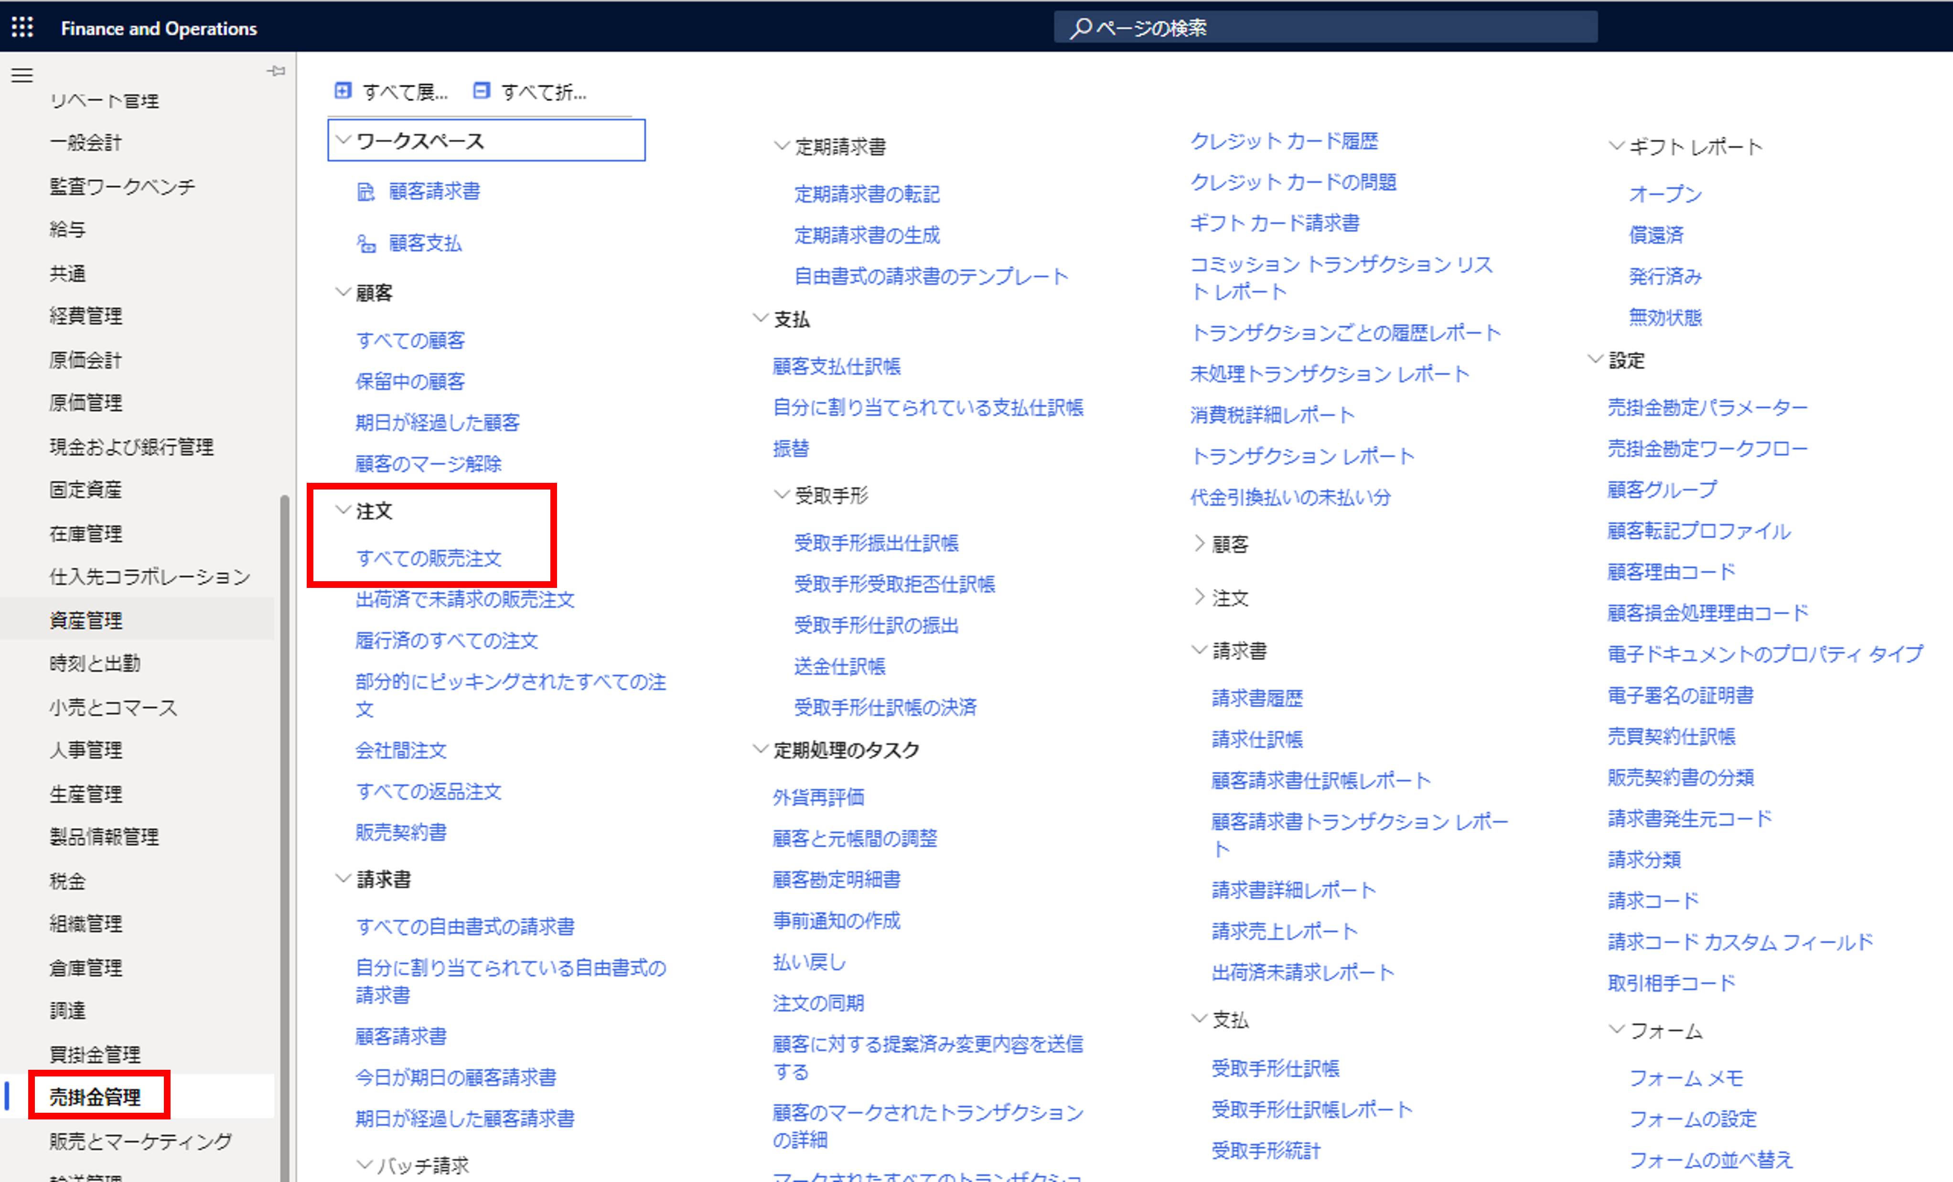
Task: Open the app launcher waffle icon
Action: 22,27
